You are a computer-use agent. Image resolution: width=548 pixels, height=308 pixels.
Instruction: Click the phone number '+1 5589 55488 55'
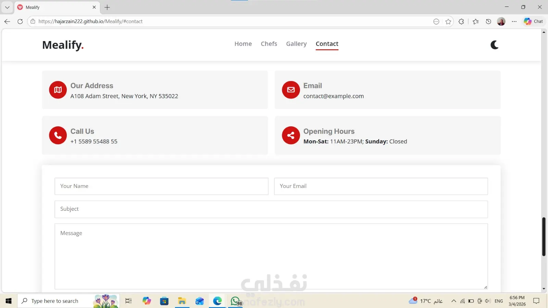94,141
